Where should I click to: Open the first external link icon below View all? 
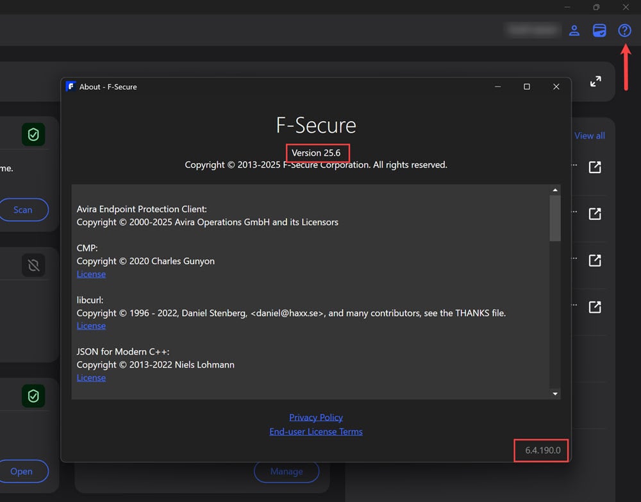coord(595,167)
